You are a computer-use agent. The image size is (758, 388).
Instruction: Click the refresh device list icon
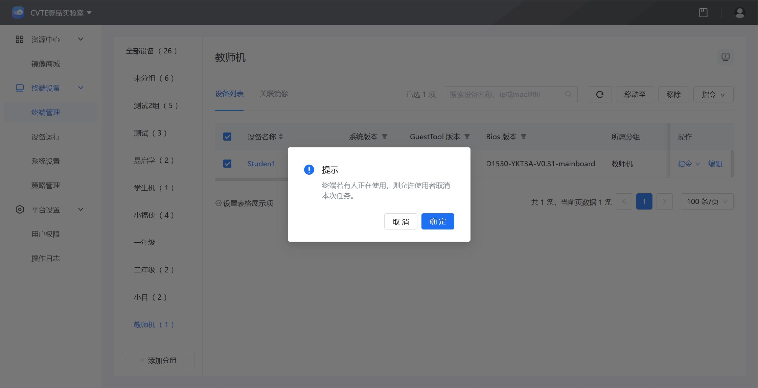tap(600, 94)
